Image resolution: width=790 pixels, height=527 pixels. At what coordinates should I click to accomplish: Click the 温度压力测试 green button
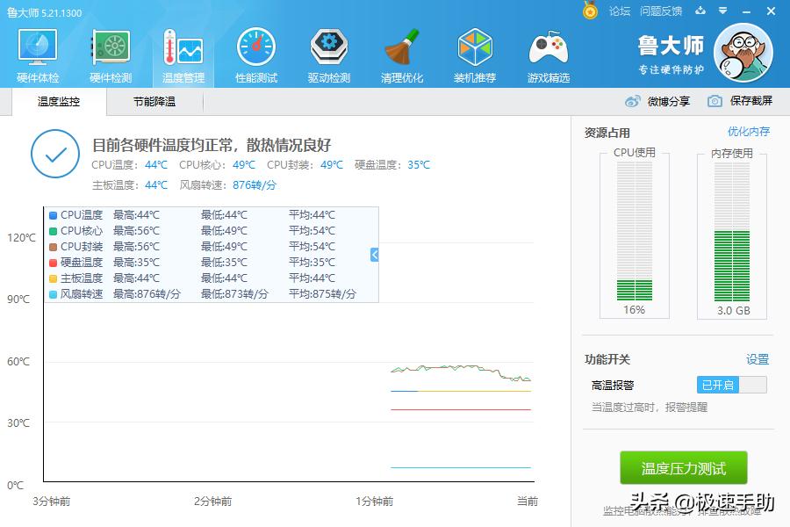682,468
